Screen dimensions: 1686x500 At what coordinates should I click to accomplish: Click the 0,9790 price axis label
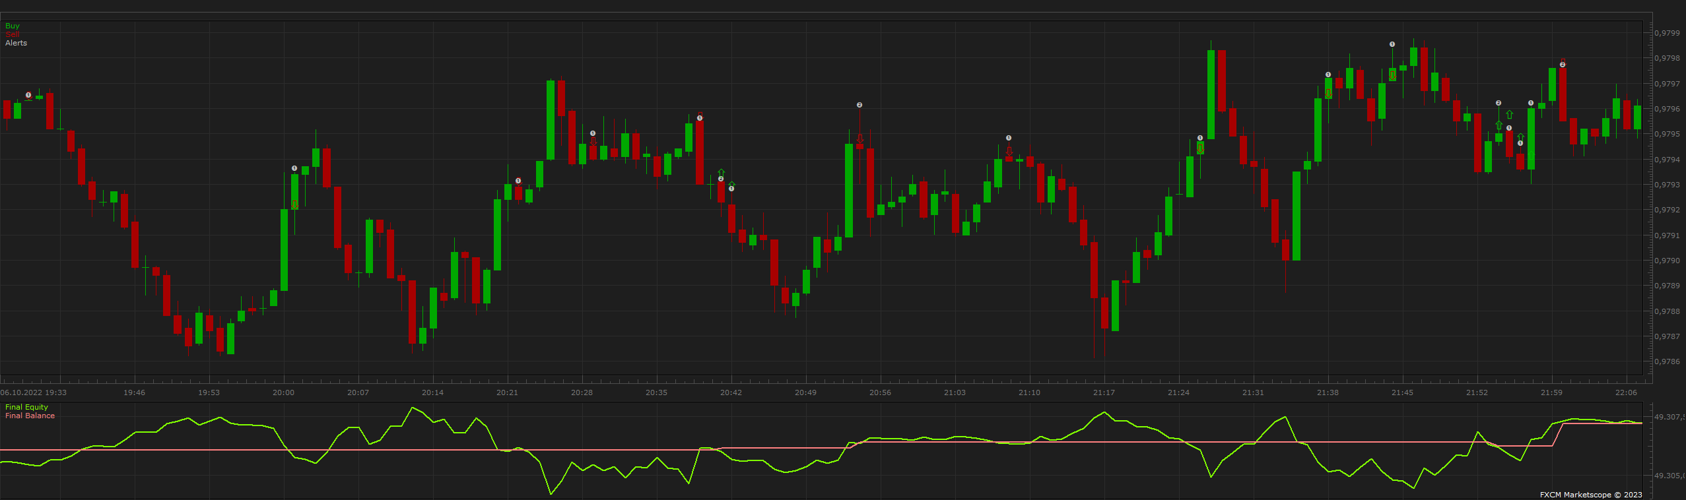point(1667,261)
